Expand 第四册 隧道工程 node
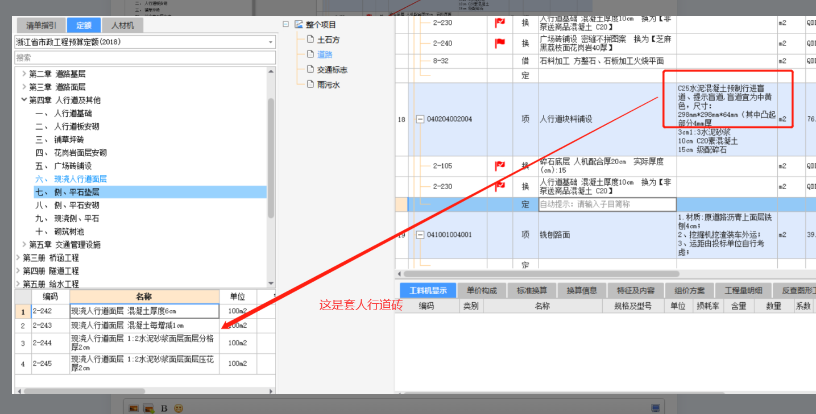This screenshot has width=816, height=414. 17,271
